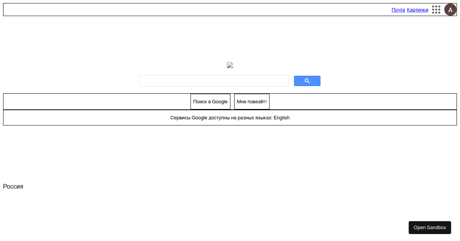Screen dimensions: 460x241
Task: Click the Россия footer text
Action: (13, 187)
